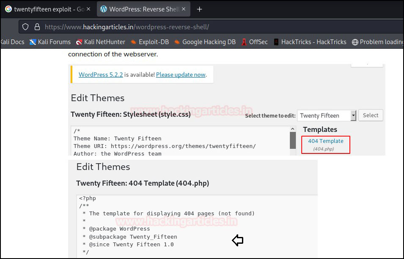Open the Kali Docs bookmark

click(12, 42)
